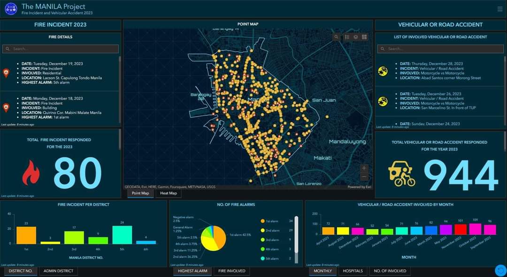Open the map legend list icon
The width and height of the screenshot is (507, 277).
tap(347, 37)
